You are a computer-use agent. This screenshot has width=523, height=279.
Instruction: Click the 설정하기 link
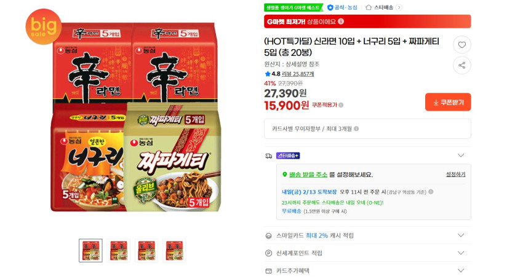click(x=455, y=175)
